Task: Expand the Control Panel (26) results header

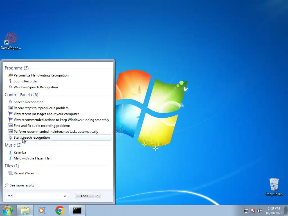Action: tap(21, 94)
